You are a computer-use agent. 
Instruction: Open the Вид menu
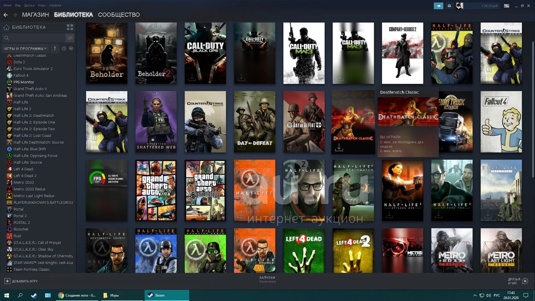pos(18,5)
